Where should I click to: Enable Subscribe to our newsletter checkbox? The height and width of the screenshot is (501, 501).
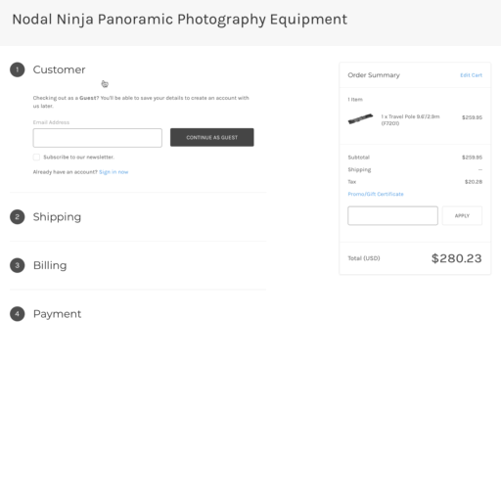(x=36, y=158)
